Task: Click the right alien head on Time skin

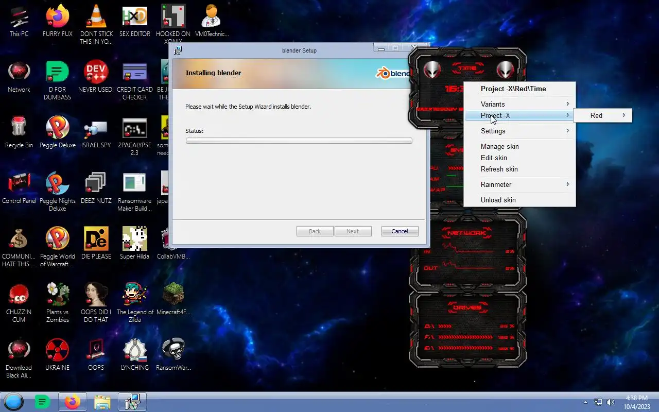Action: pyautogui.click(x=506, y=70)
